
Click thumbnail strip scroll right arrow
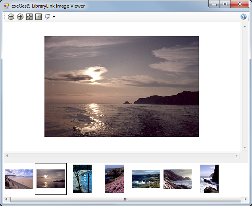click(x=245, y=199)
